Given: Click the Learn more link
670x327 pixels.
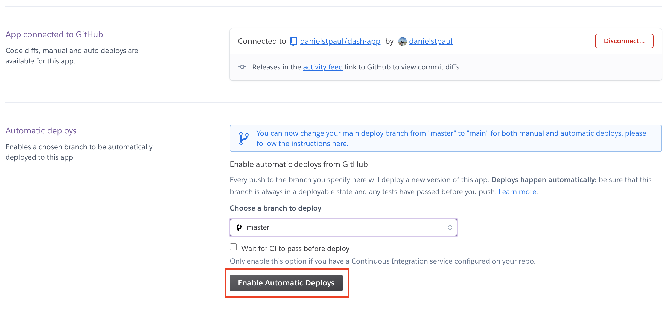Looking at the screenshot, I should coord(517,192).
